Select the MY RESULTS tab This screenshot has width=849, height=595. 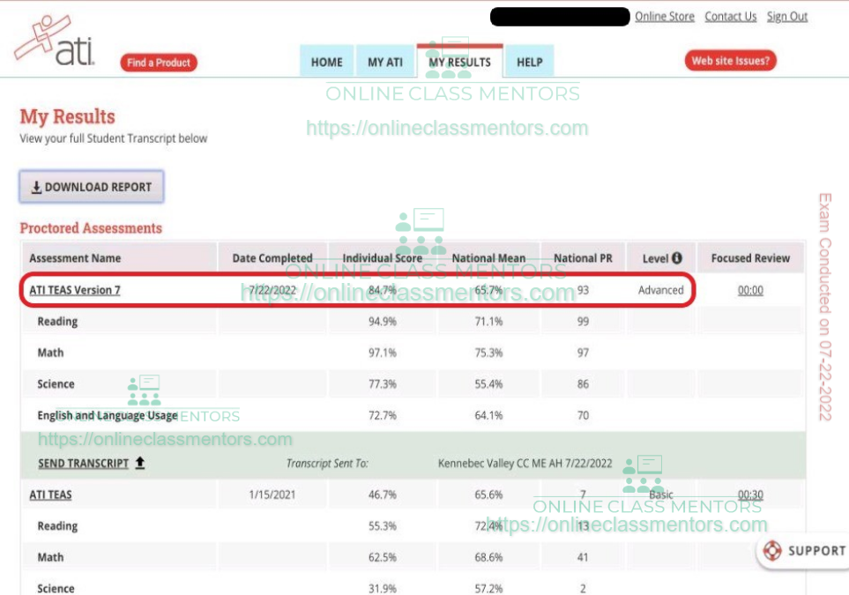[459, 62]
